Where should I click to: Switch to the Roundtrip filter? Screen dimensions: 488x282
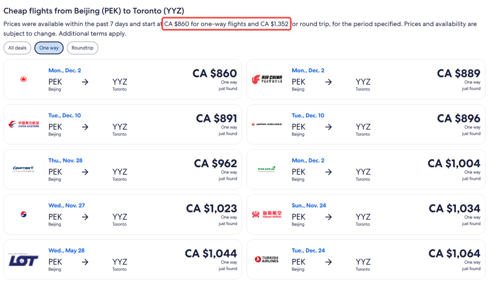tap(83, 48)
